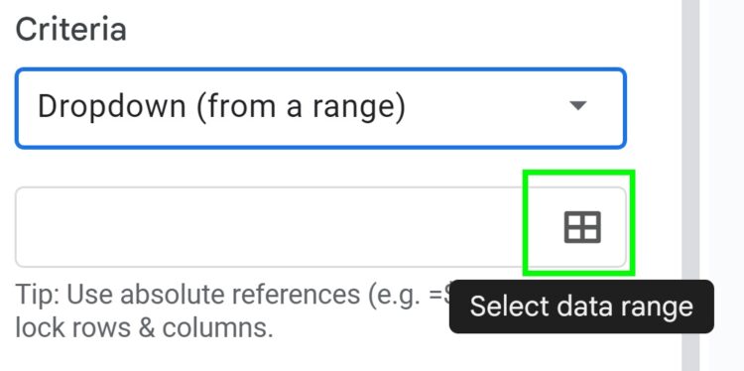The image size is (744, 371).
Task: Click the Select data range grid icon
Action: [582, 227]
